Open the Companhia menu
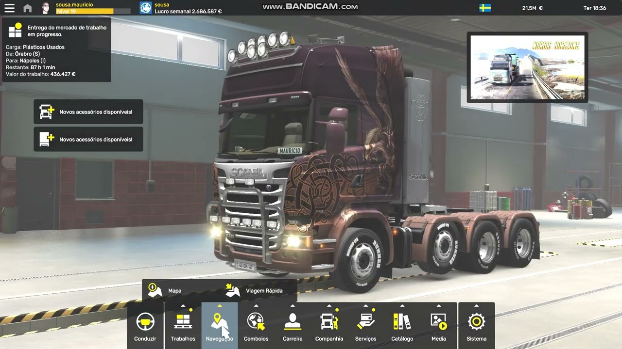The height and width of the screenshot is (349, 622). [329, 326]
